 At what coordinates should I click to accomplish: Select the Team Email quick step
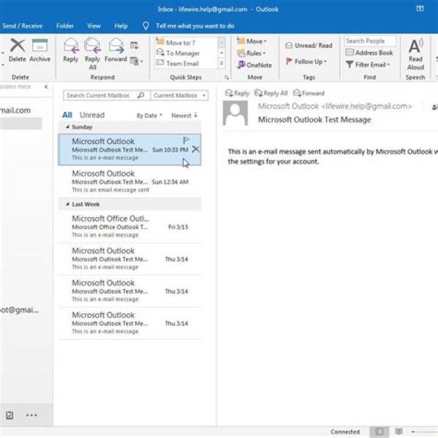coord(187,63)
